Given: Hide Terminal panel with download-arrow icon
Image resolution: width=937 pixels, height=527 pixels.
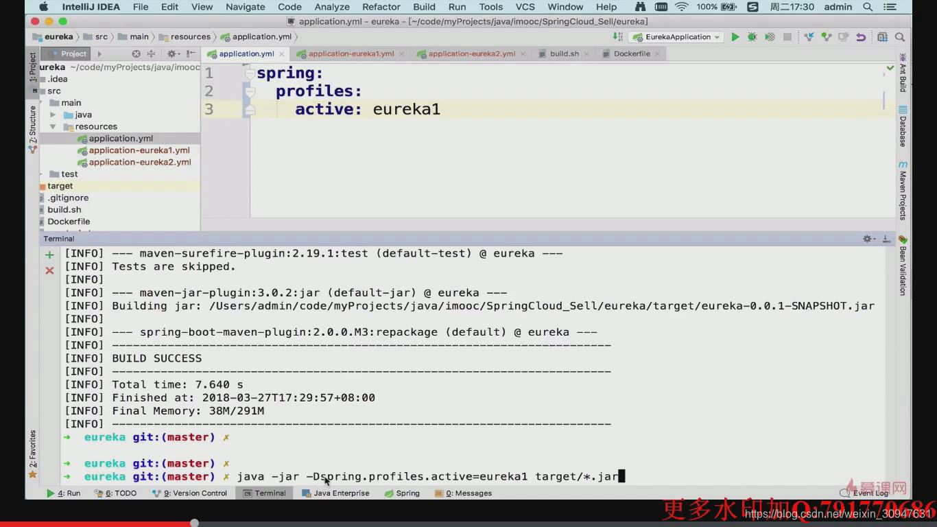Looking at the screenshot, I should click(x=886, y=239).
